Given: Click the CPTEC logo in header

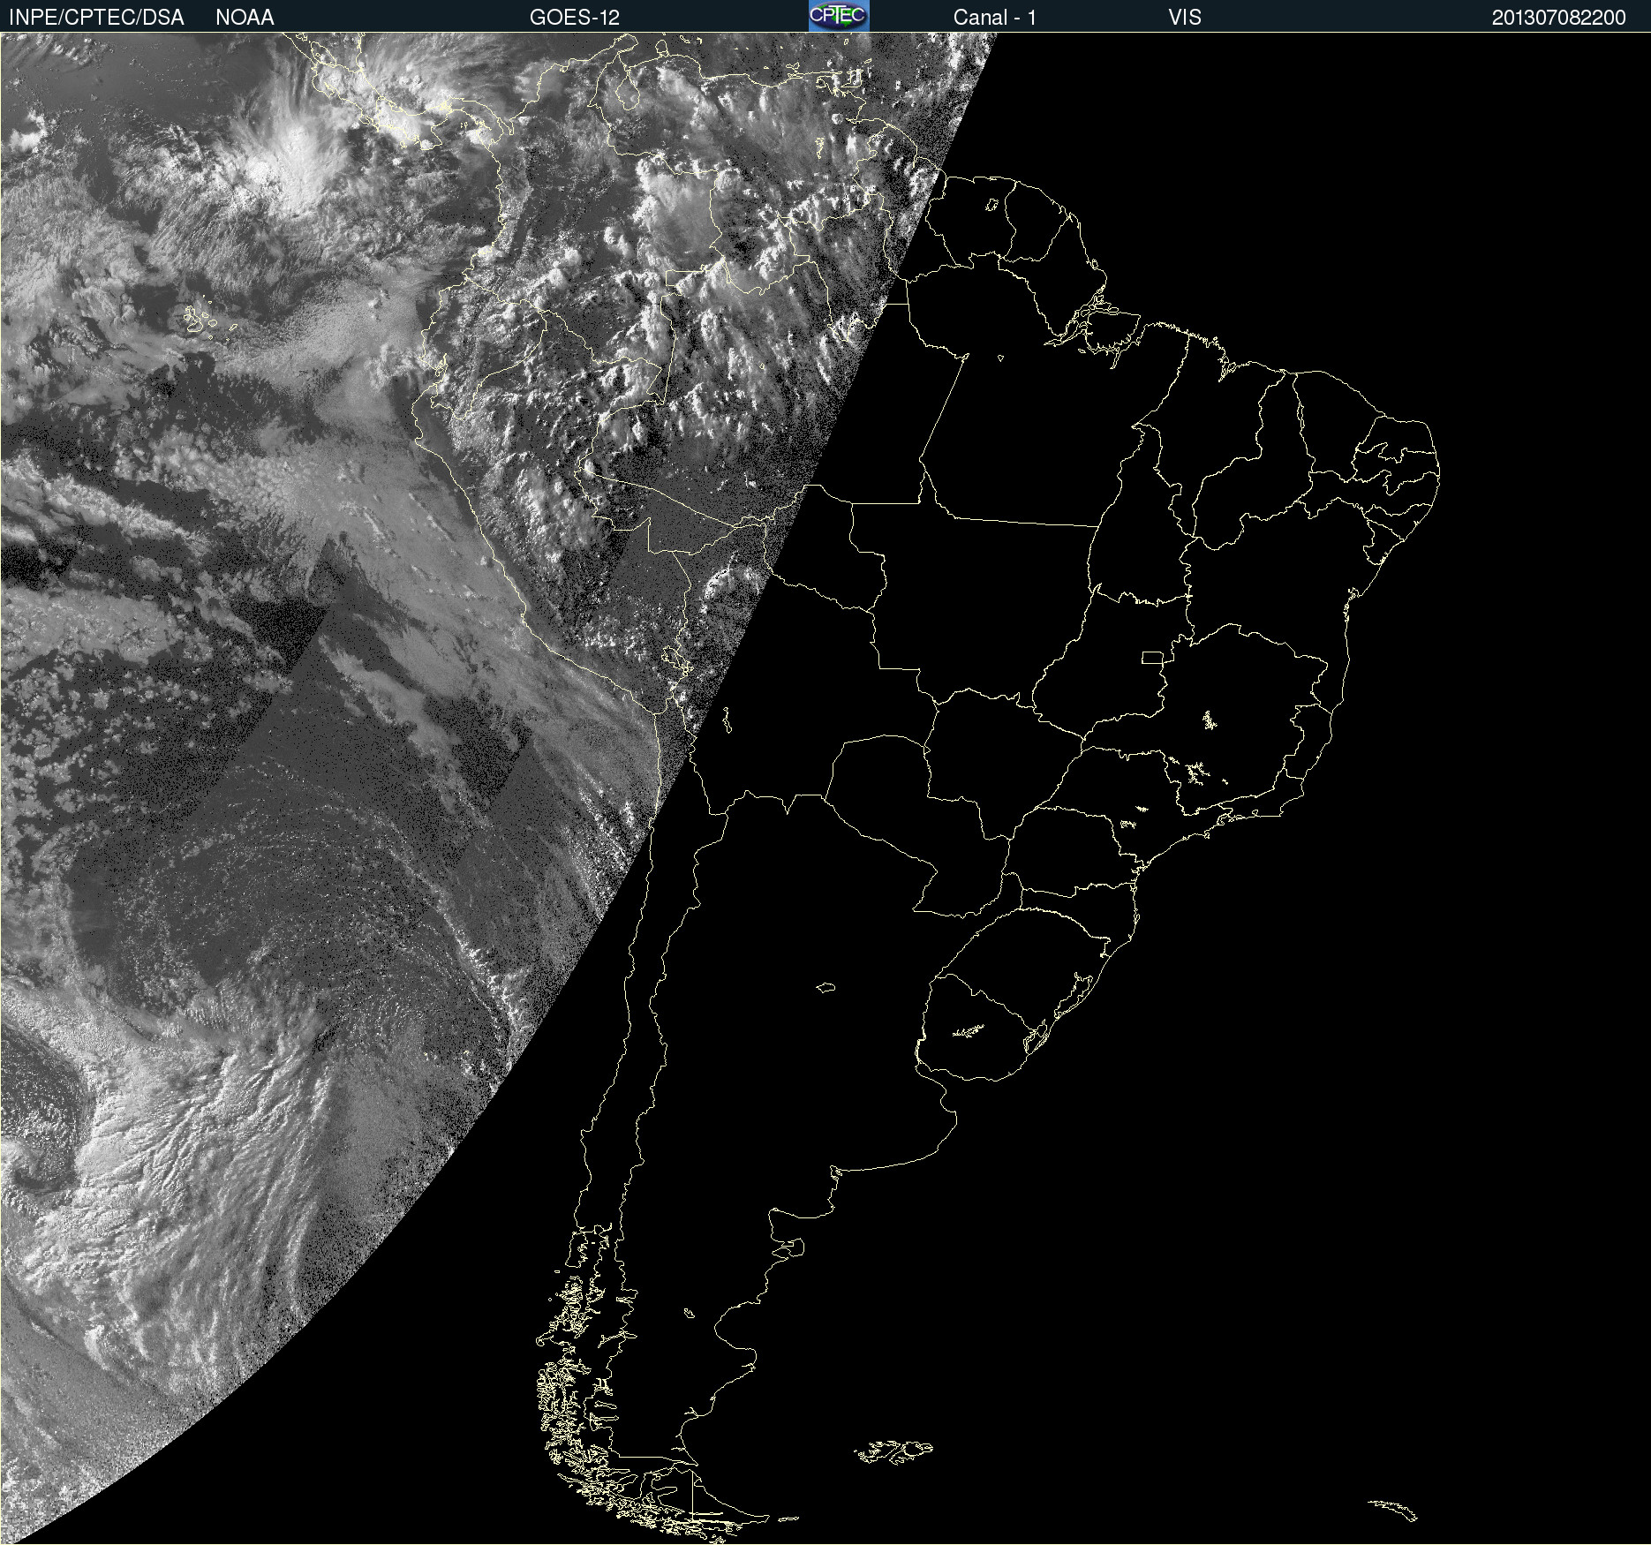Looking at the screenshot, I should [839, 16].
